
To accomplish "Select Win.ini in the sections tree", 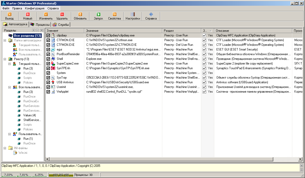I will (23, 153).
